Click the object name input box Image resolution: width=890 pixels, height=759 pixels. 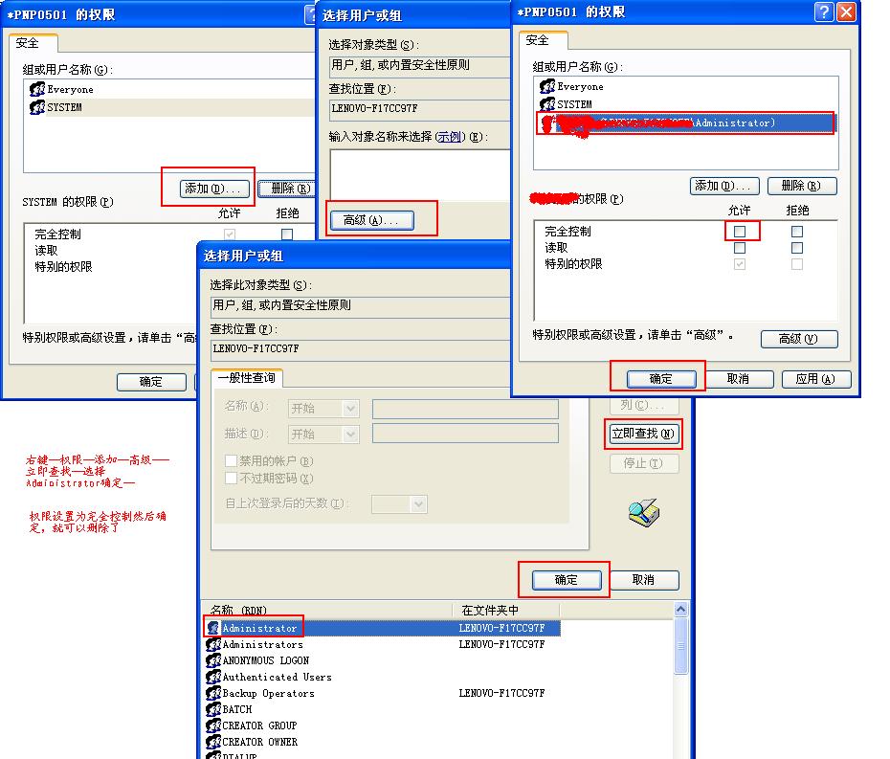point(420,174)
